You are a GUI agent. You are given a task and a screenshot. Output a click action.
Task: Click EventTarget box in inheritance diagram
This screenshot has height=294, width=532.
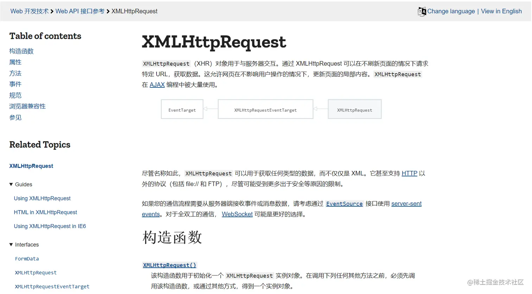182,109
